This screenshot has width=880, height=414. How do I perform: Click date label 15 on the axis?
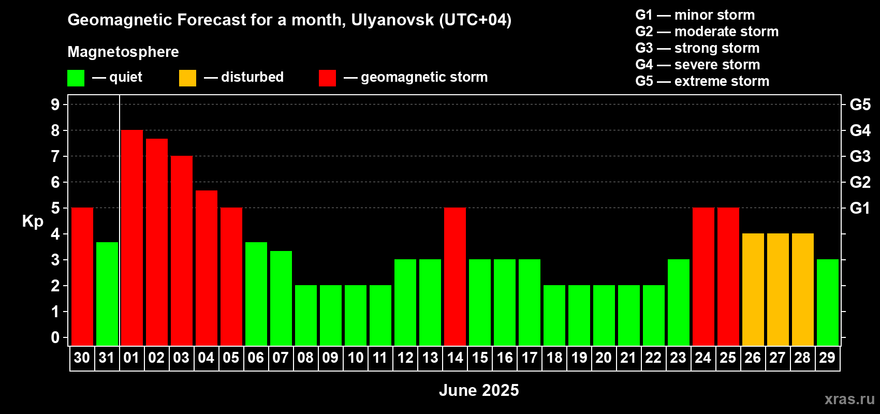(x=479, y=358)
